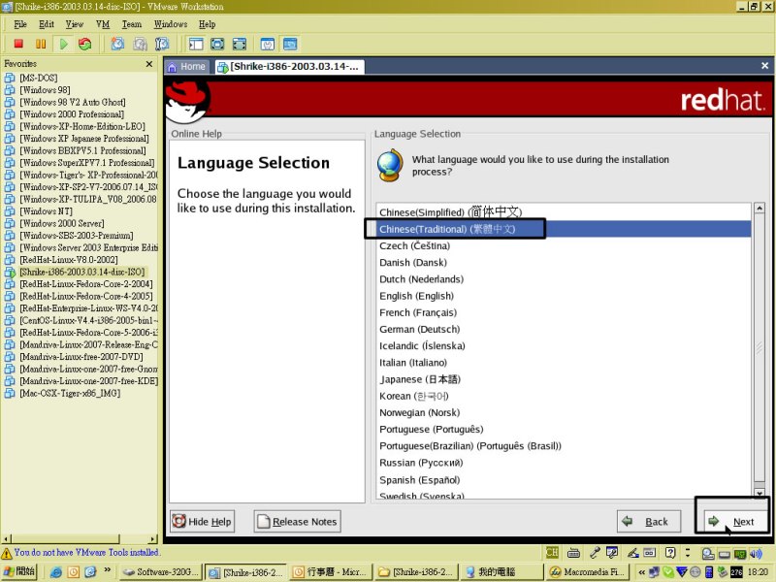Image resolution: width=776 pixels, height=582 pixels.
Task: Open the Release Notes button
Action: [x=298, y=521]
